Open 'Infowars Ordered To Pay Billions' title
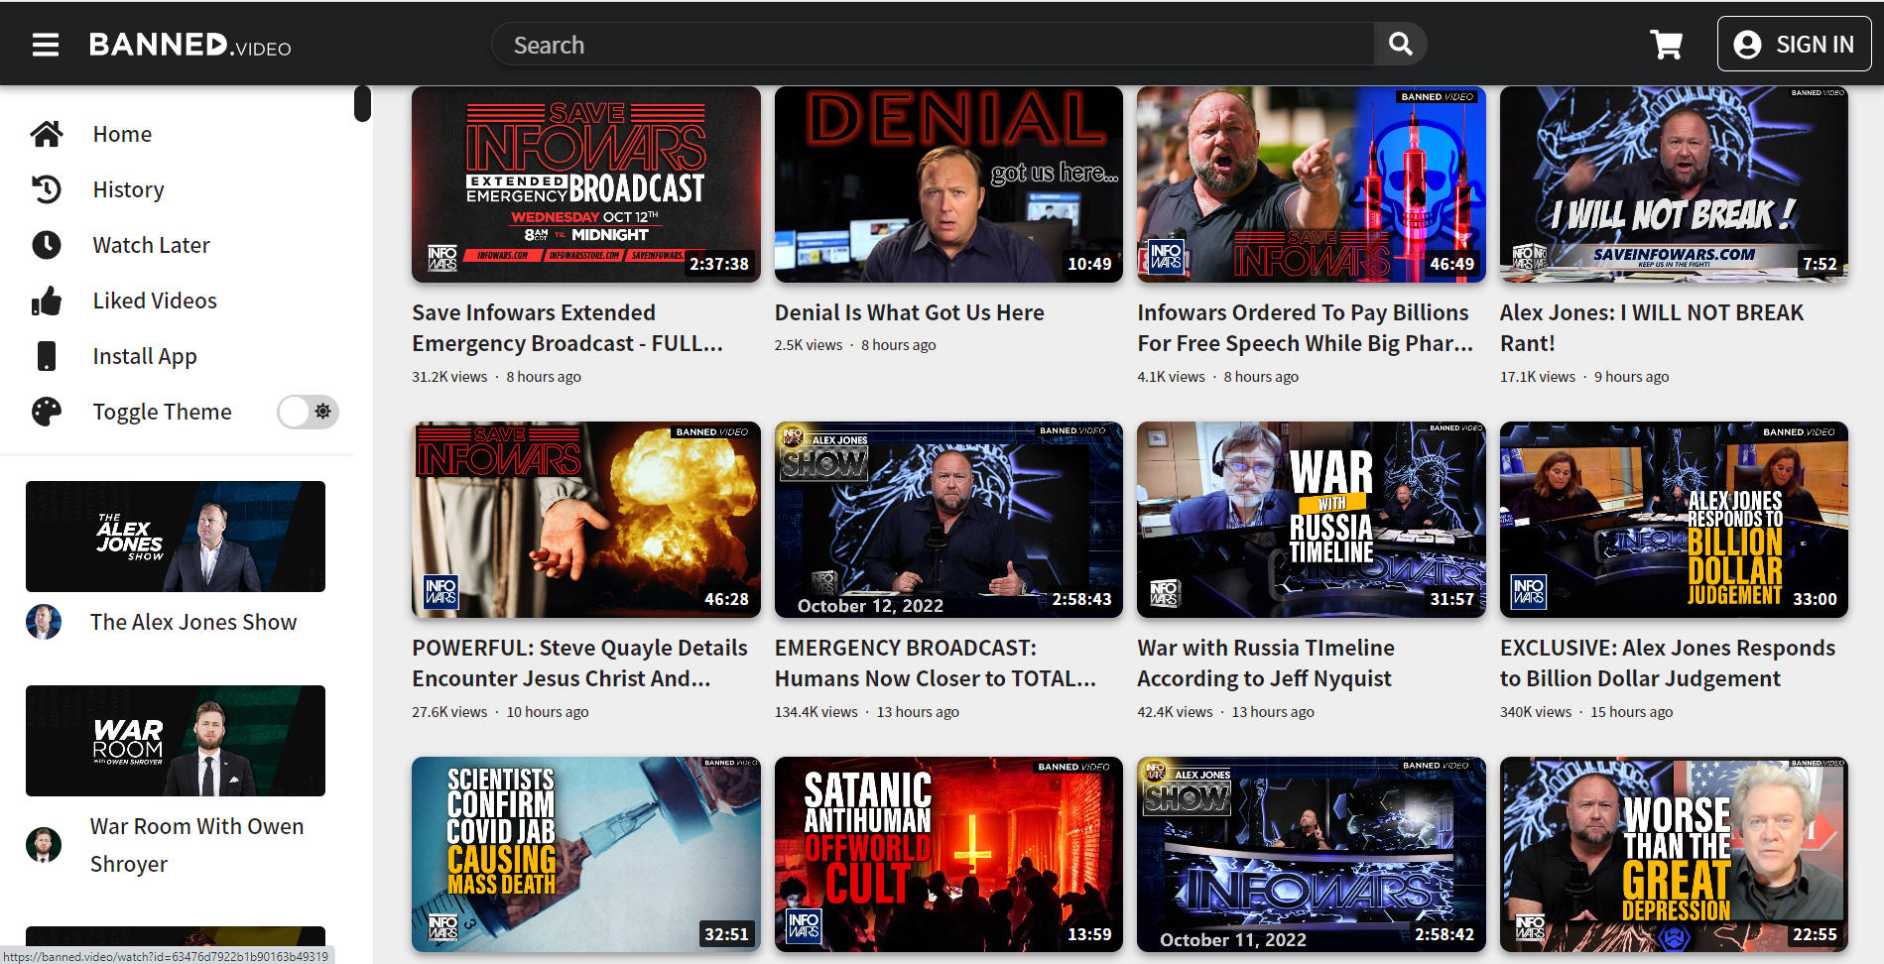Viewport: 1884px width, 964px height. (x=1305, y=328)
